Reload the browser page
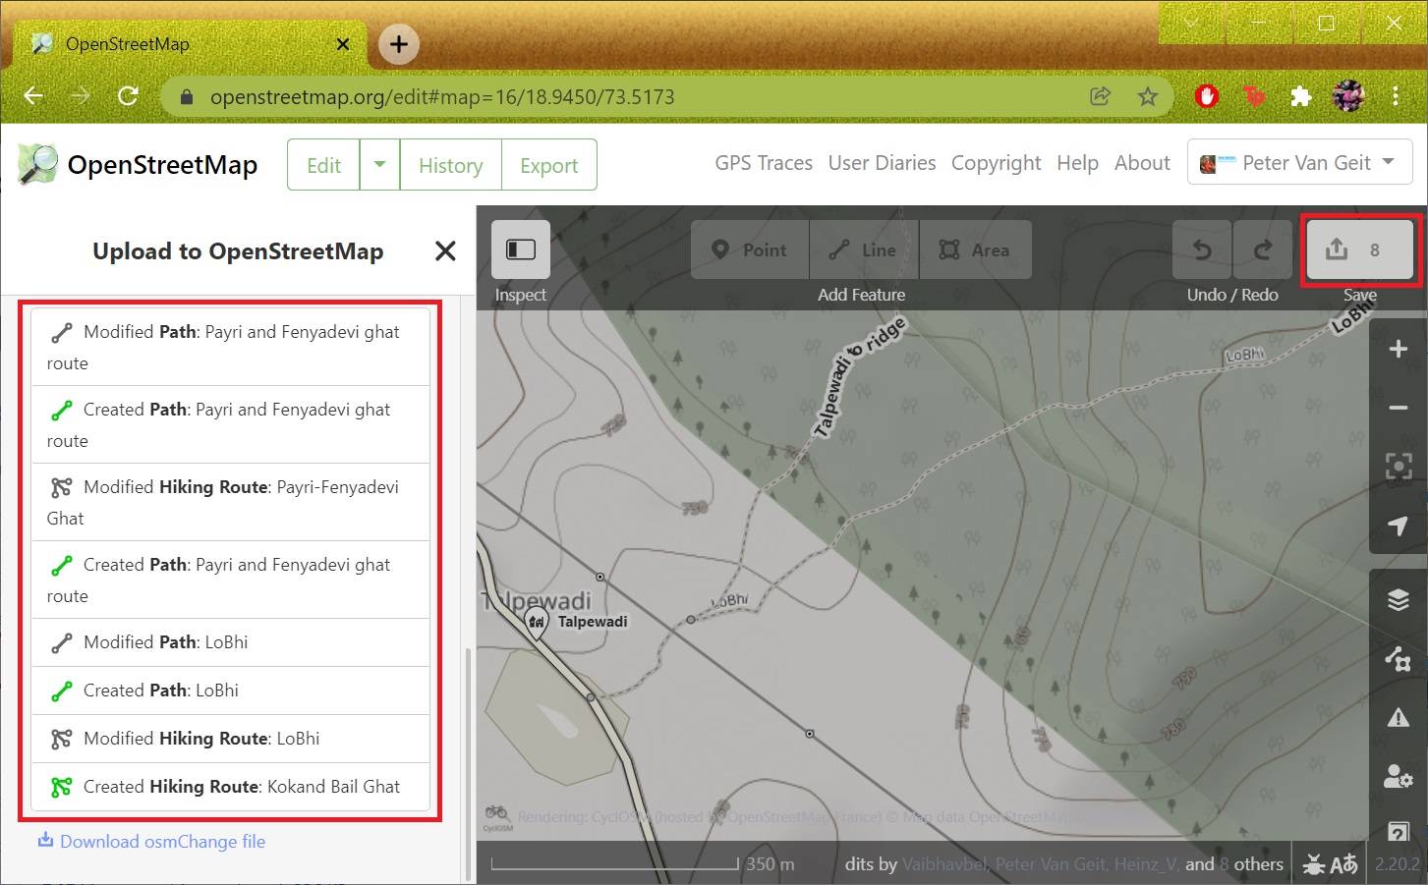The width and height of the screenshot is (1428, 885). (x=128, y=96)
